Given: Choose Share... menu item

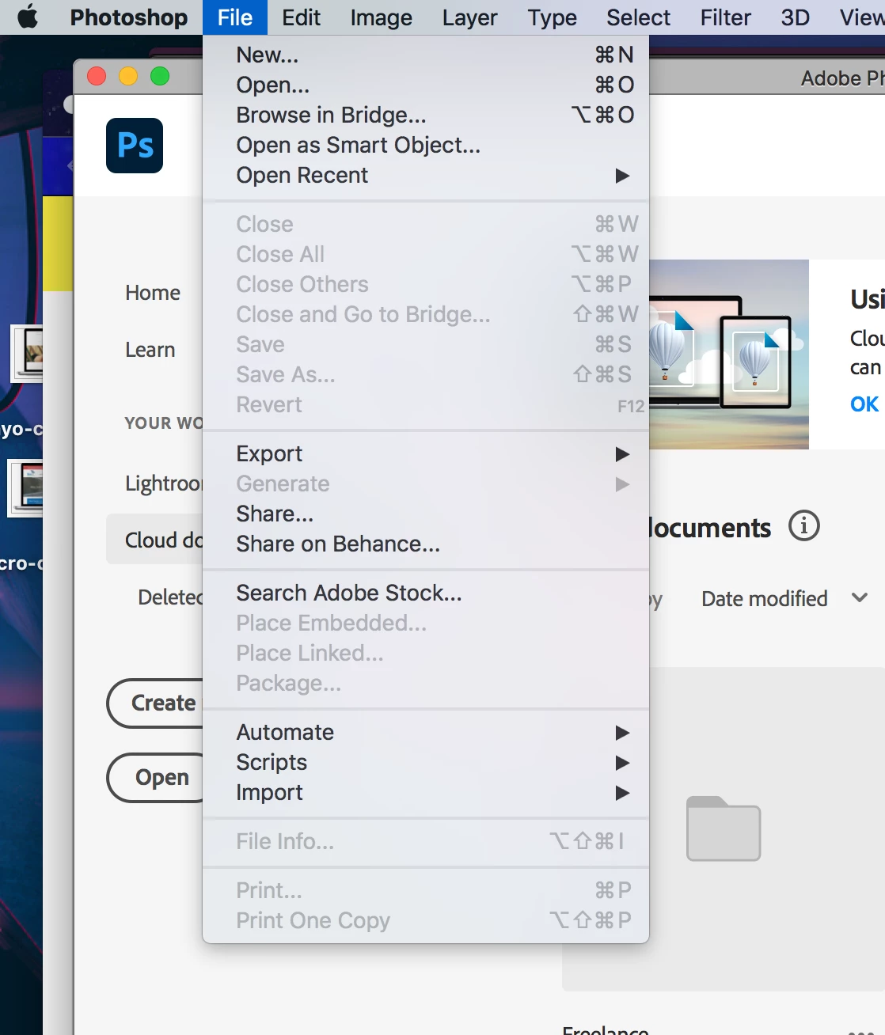Looking at the screenshot, I should pos(426,514).
